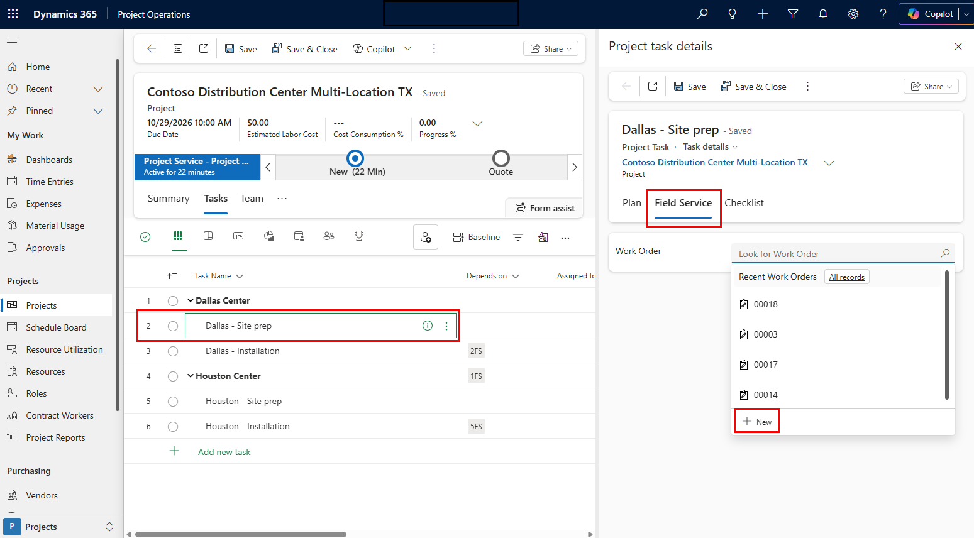This screenshot has width=974, height=538.
Task: Open the Task details form selector dropdown
Action: (711, 146)
